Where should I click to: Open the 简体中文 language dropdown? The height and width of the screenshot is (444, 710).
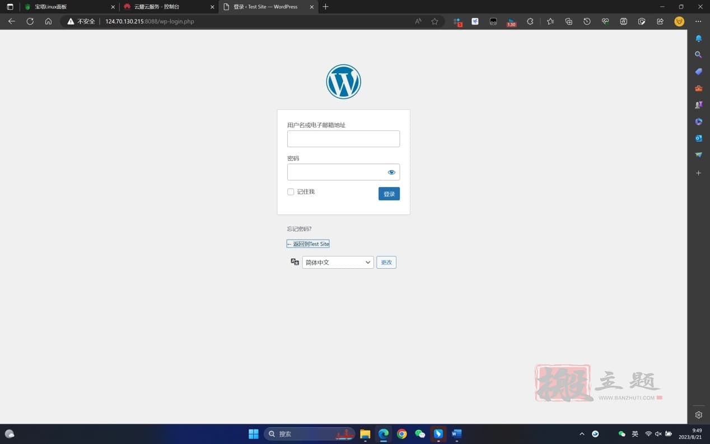(338, 262)
